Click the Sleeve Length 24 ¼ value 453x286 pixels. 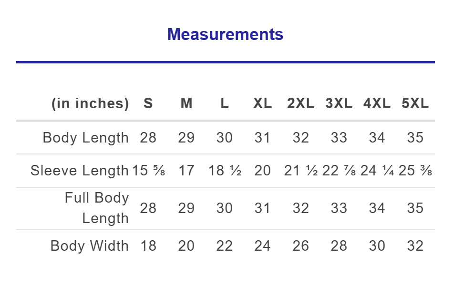(x=377, y=171)
